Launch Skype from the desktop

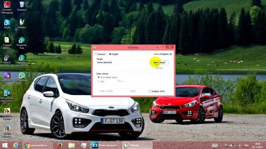point(7,24)
